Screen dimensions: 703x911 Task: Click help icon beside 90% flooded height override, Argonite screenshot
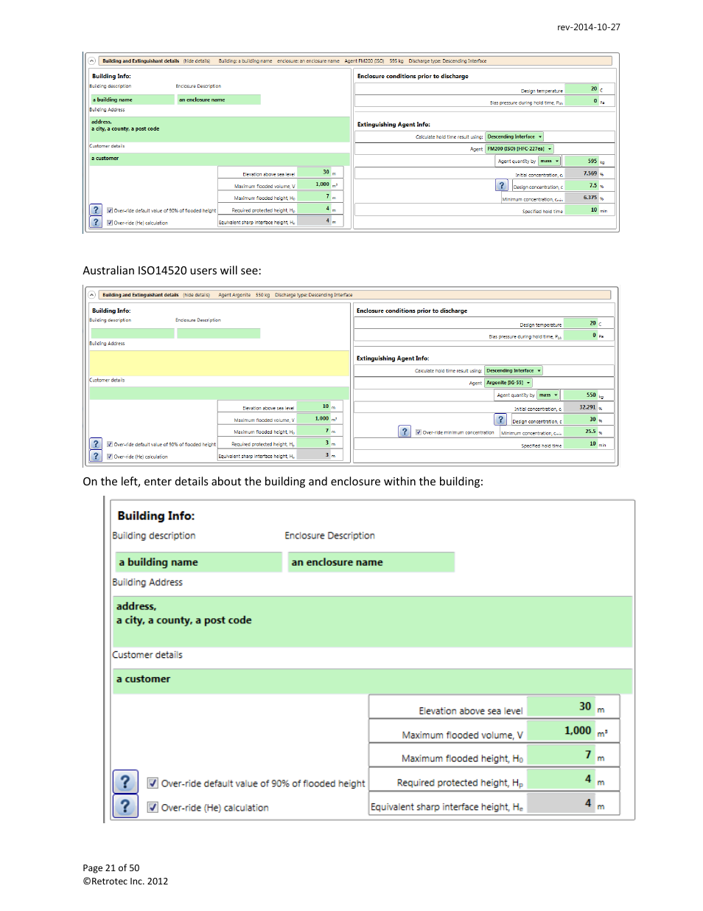click(x=96, y=444)
